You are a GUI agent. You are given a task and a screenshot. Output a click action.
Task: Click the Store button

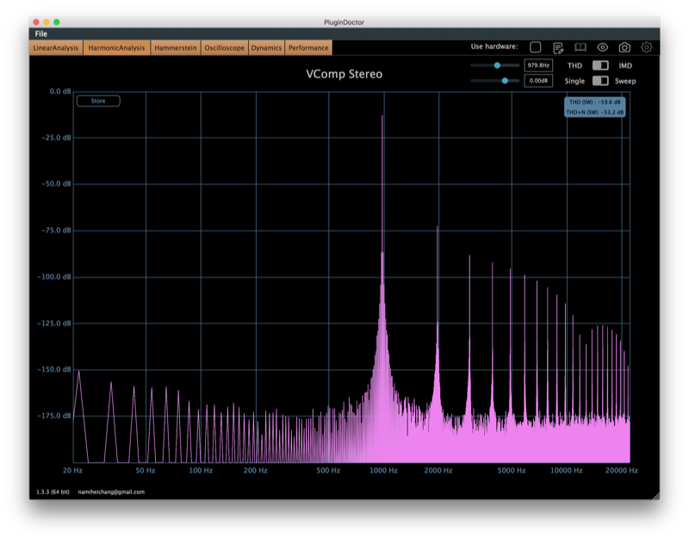click(x=98, y=101)
